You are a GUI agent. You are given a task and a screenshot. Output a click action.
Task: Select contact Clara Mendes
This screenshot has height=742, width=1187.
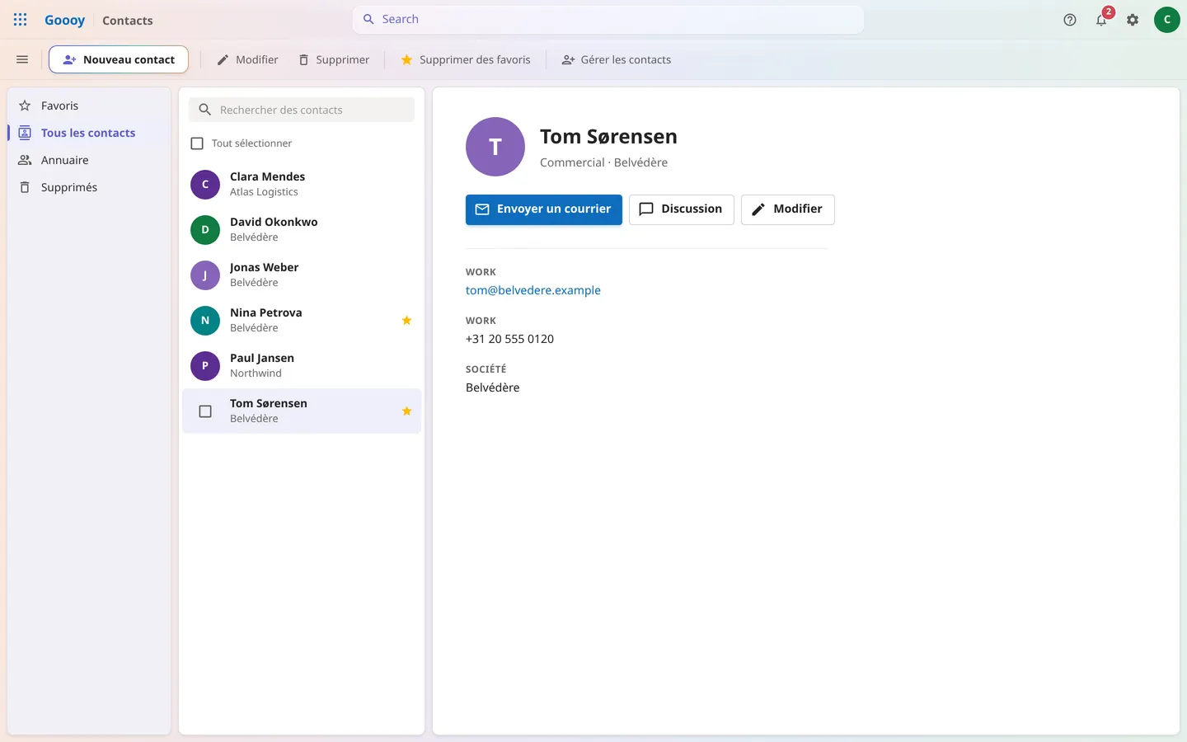coord(302,184)
